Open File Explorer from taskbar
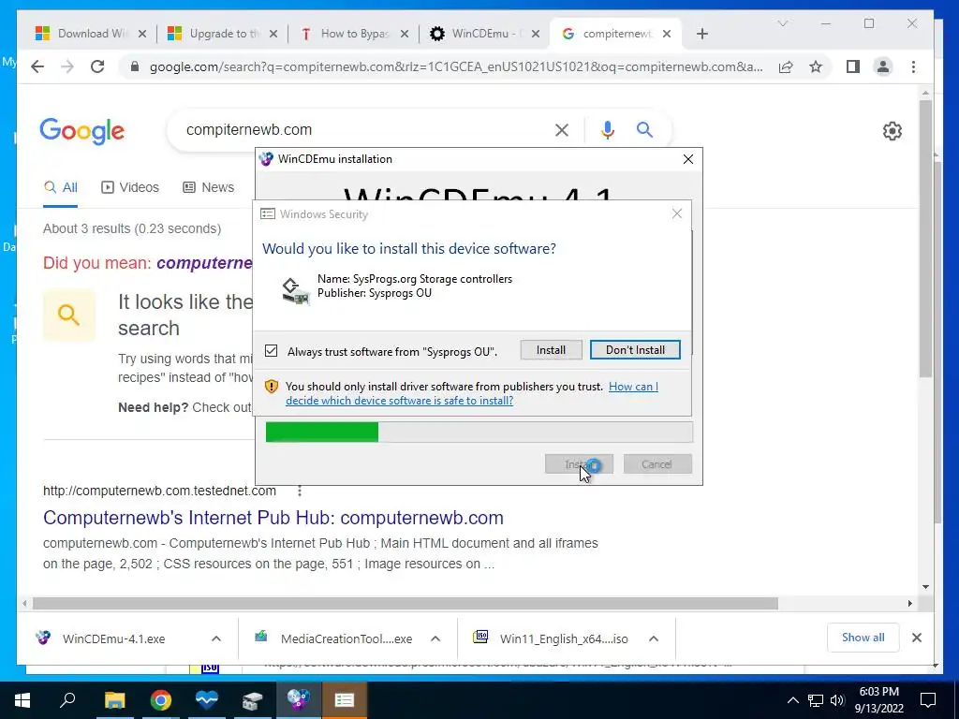The image size is (959, 719). tap(114, 700)
